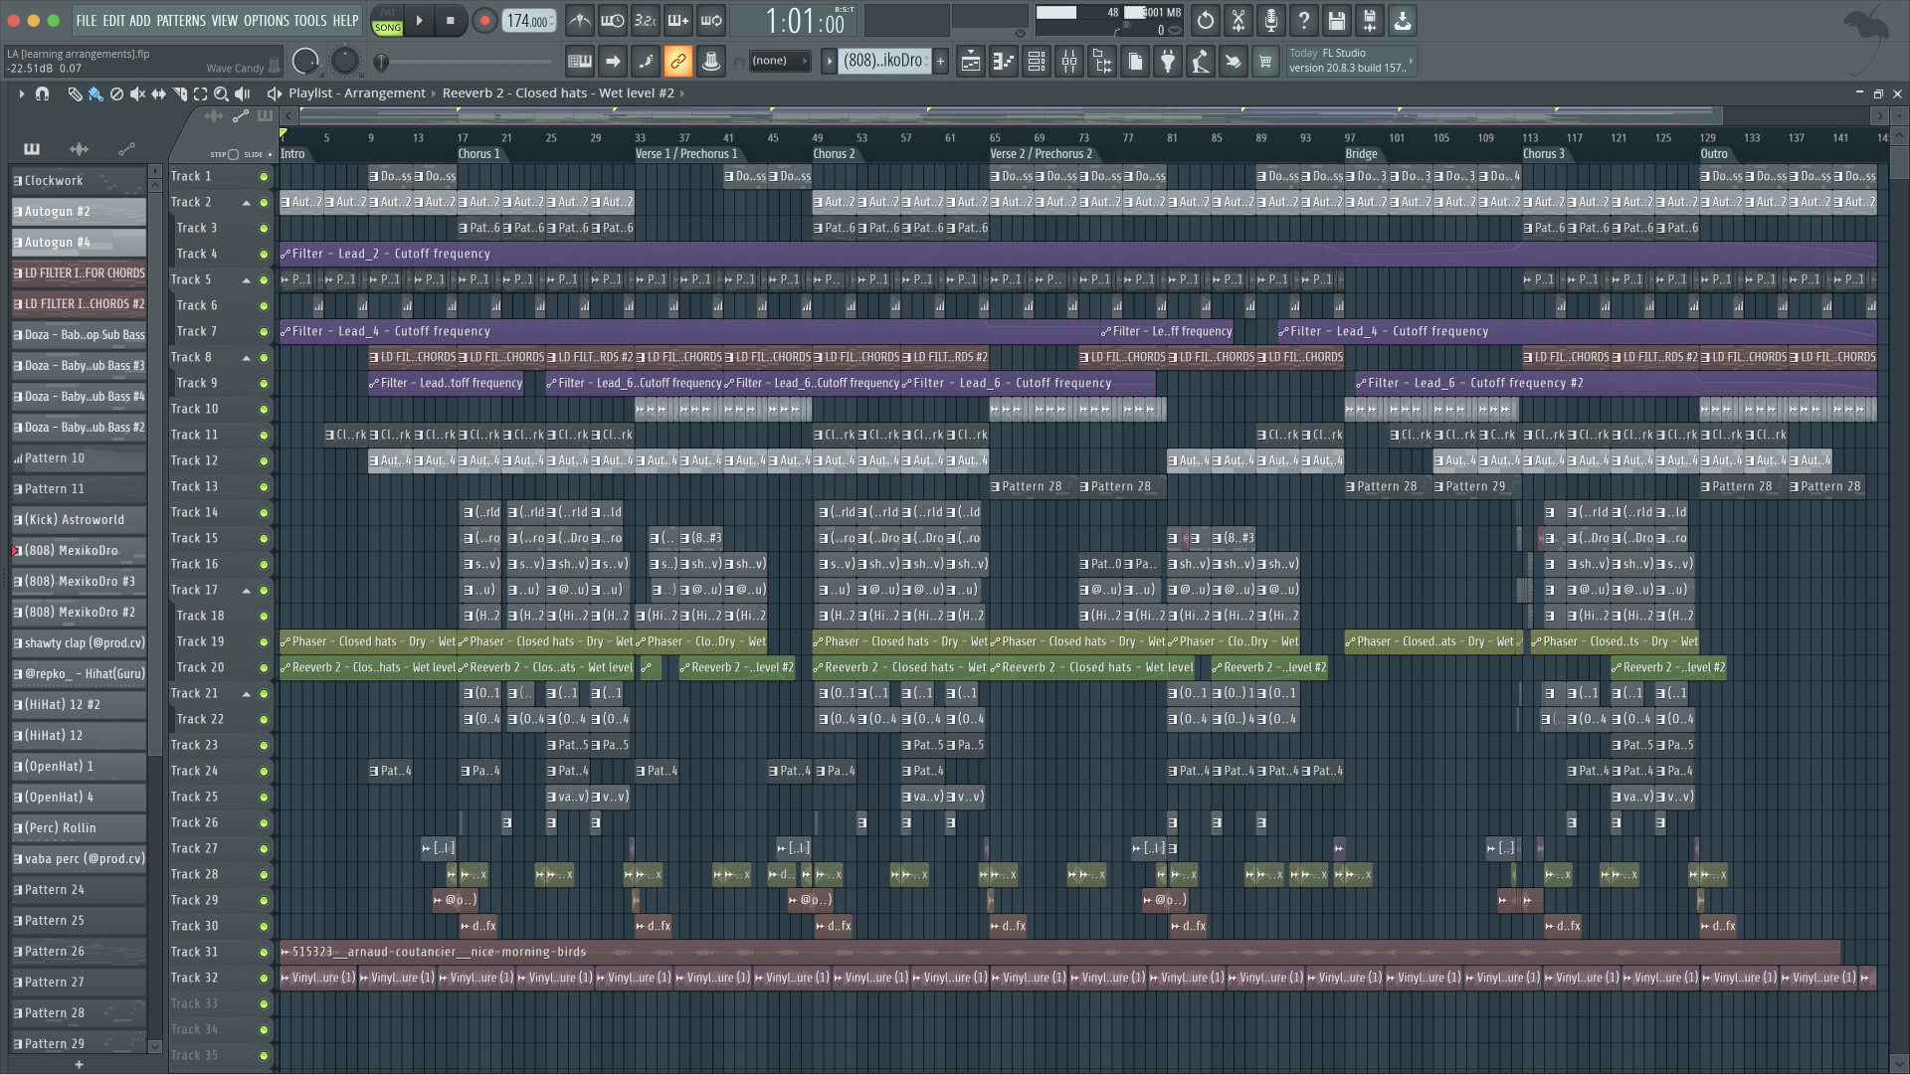Toggle the playlist magnet snap icon

coord(42,93)
